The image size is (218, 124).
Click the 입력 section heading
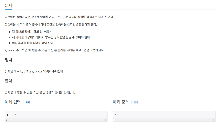pos(8,60)
